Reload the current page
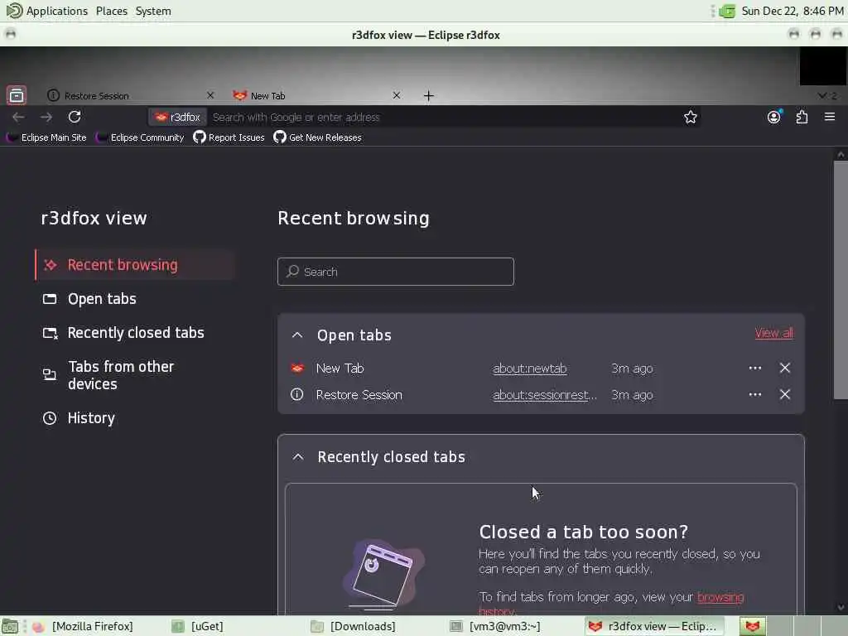 (x=75, y=117)
